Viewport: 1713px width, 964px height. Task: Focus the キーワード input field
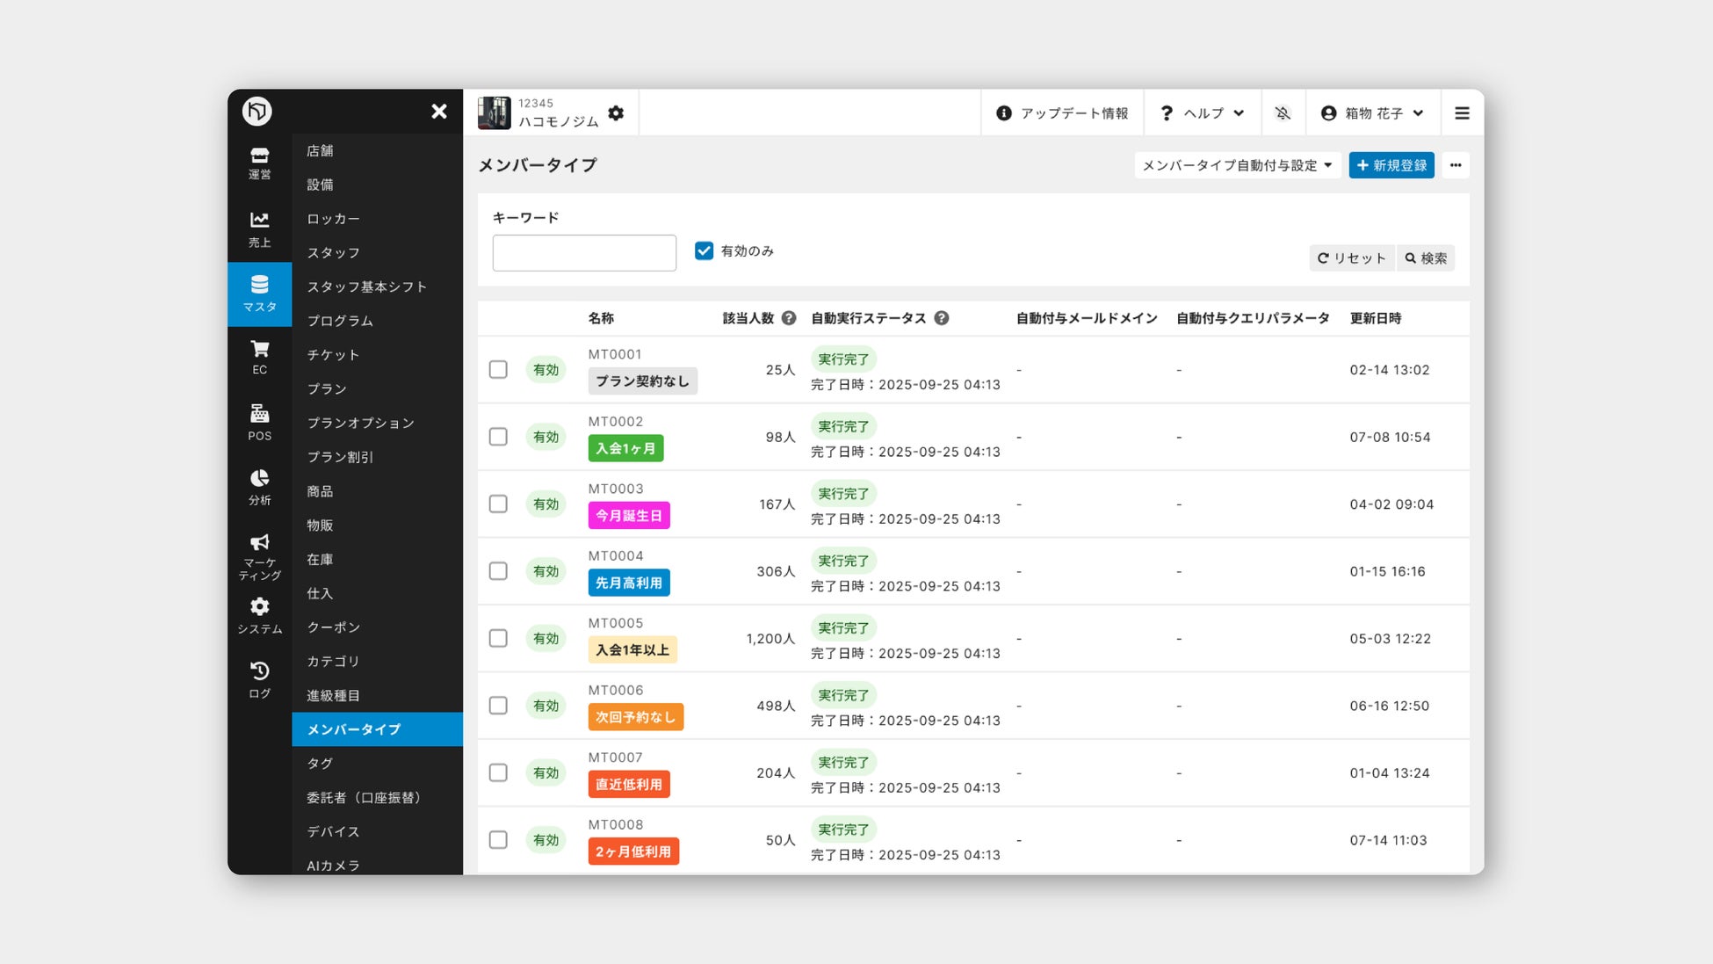(x=584, y=253)
